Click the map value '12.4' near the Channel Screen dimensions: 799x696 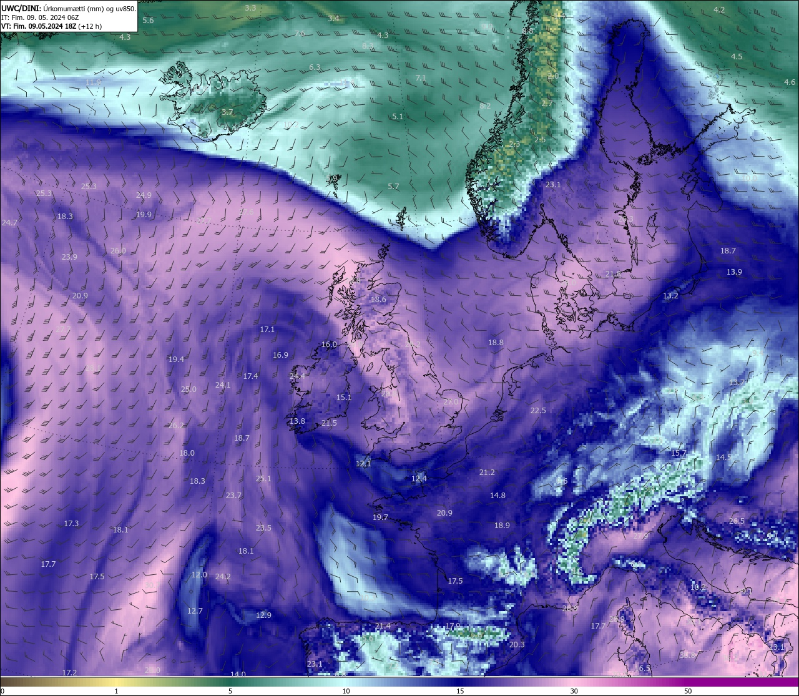pyautogui.click(x=419, y=479)
